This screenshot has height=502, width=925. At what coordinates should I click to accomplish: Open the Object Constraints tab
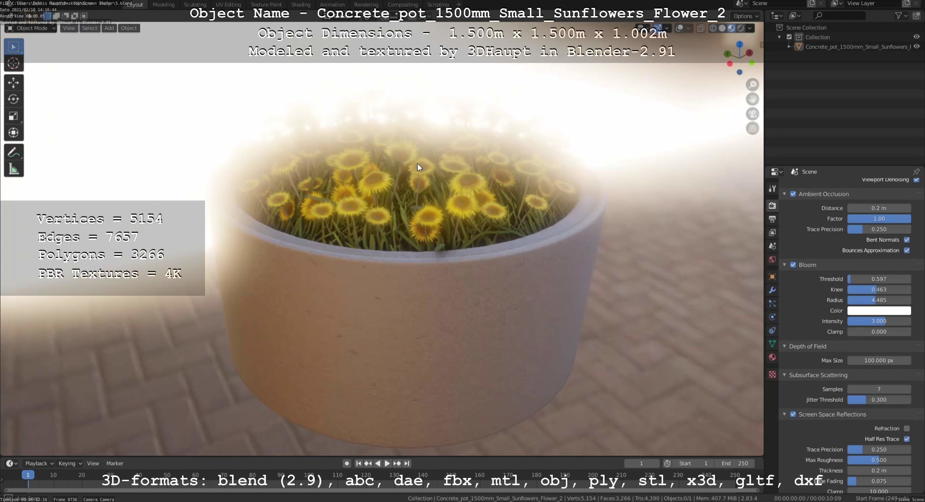[772, 330]
